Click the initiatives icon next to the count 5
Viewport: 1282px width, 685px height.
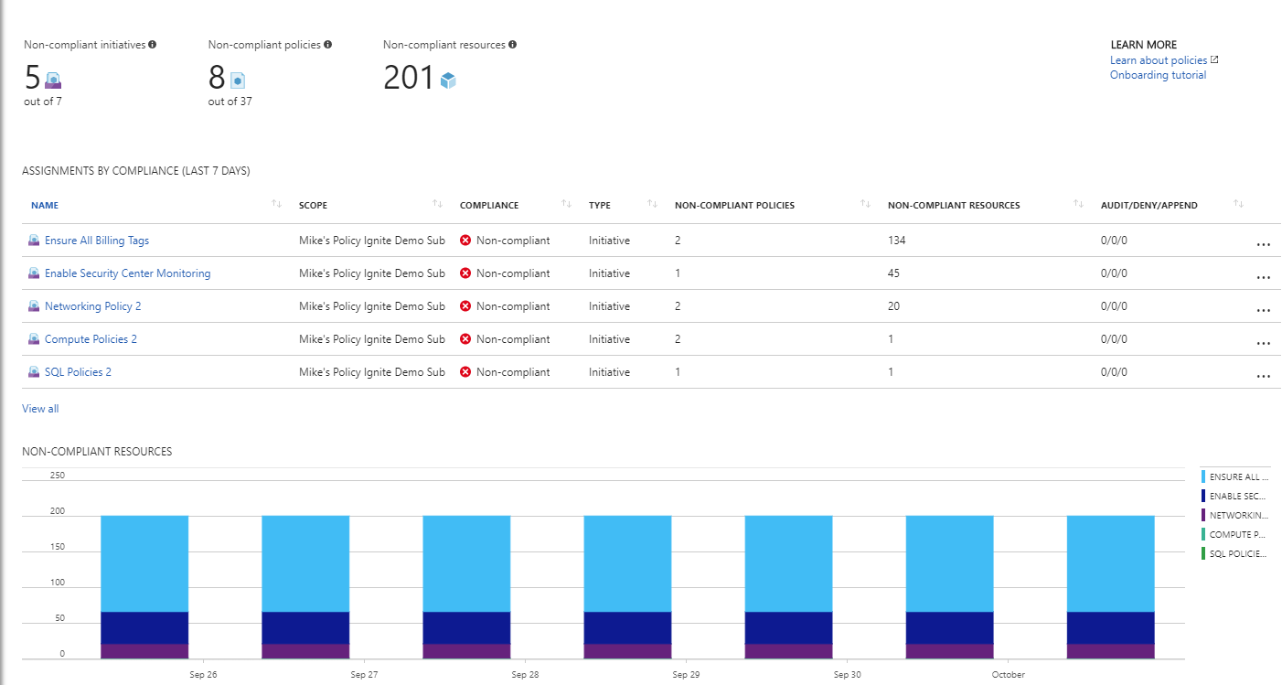point(53,80)
